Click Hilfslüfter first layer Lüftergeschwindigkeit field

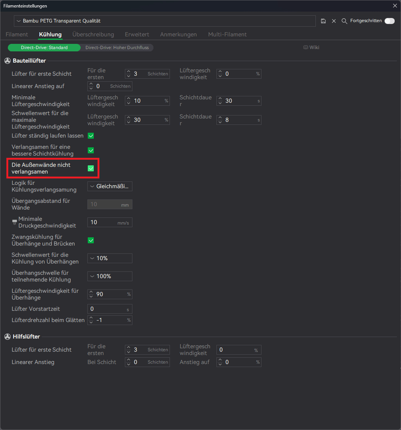click(x=239, y=350)
